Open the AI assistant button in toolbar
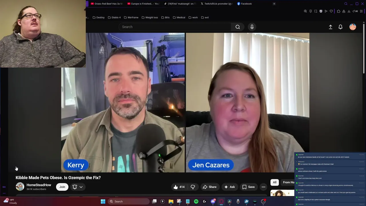366x206 pixels. [x=355, y=11]
